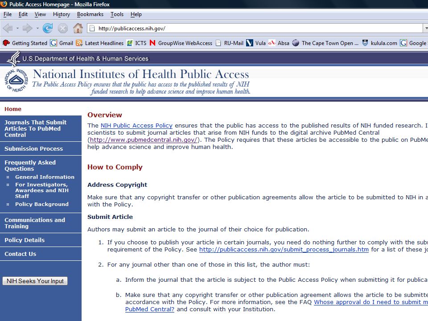Viewport: 428px width, 321px height.
Task: Click the Address Copyright heading
Action: (117, 185)
